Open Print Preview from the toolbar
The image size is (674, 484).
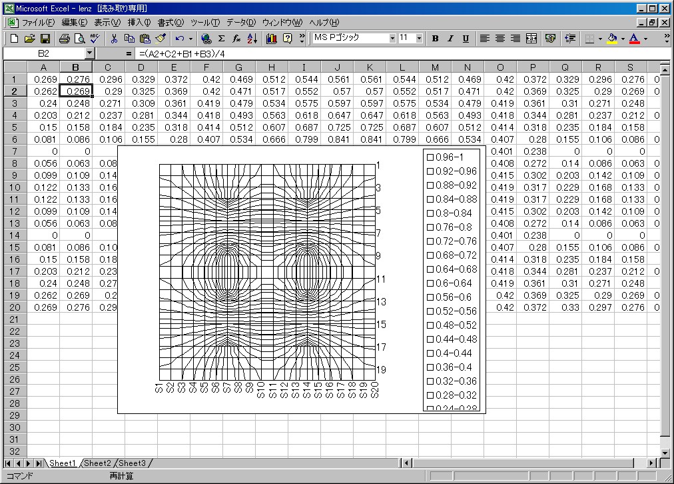click(x=80, y=39)
